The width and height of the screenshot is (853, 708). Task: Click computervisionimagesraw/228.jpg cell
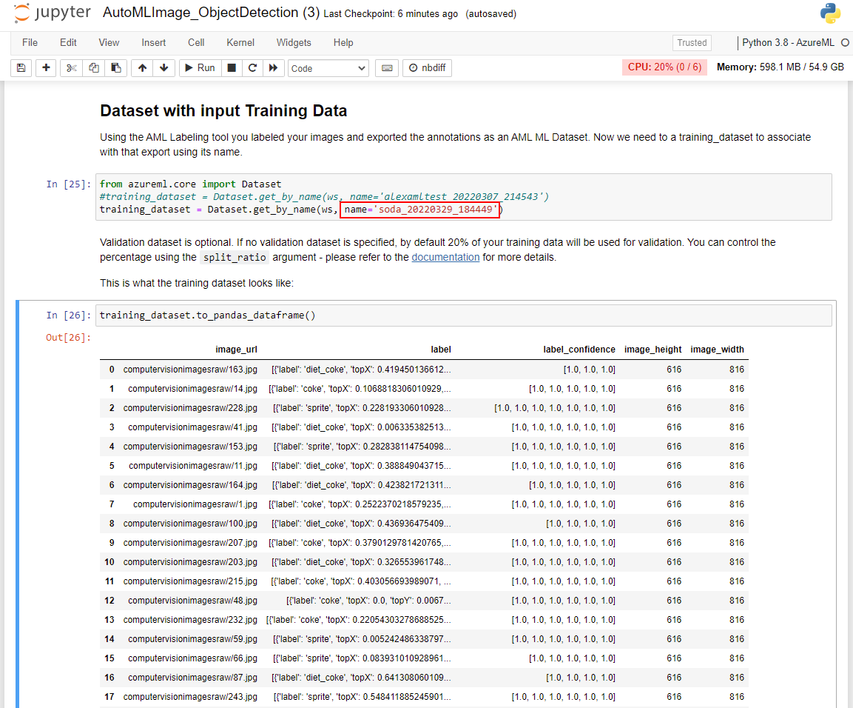190,408
